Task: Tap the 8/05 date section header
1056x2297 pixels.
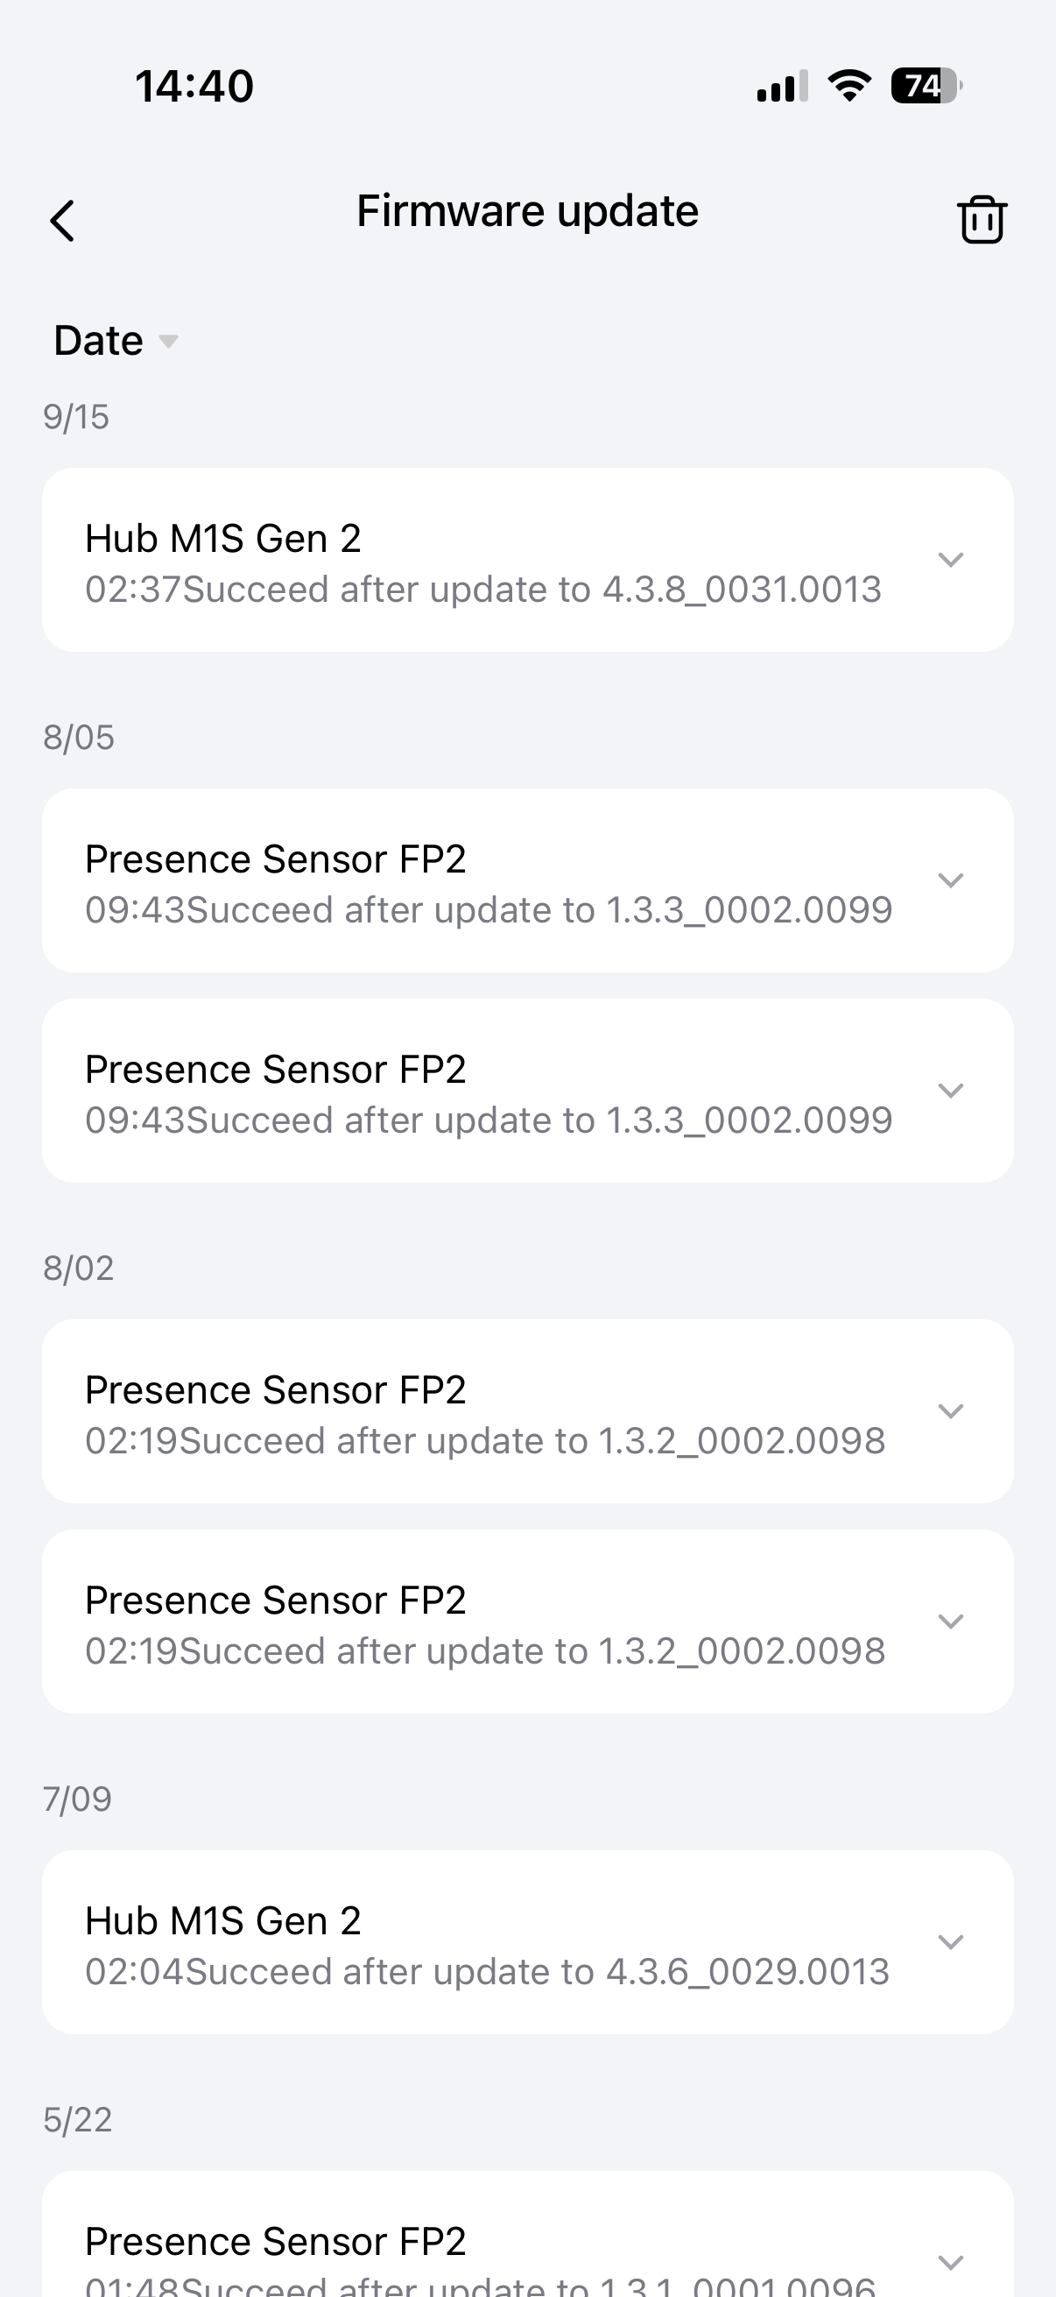Action: click(x=79, y=738)
